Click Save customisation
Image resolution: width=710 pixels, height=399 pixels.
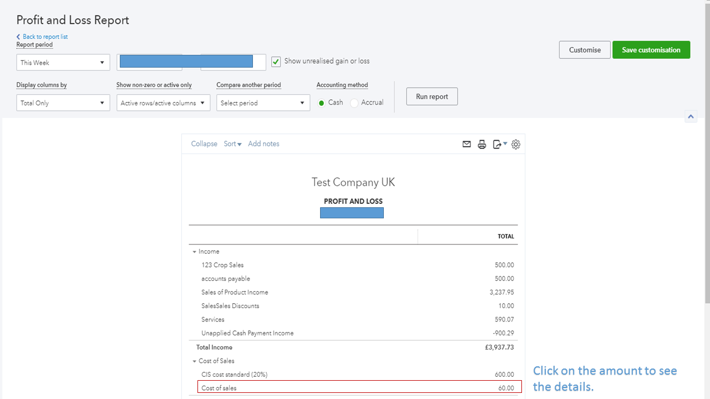(x=651, y=49)
